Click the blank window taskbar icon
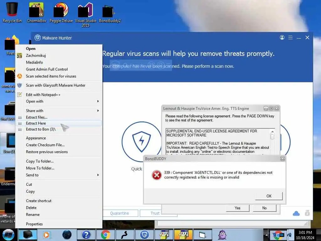Screen dimensions: 321x241 (203, 235)
